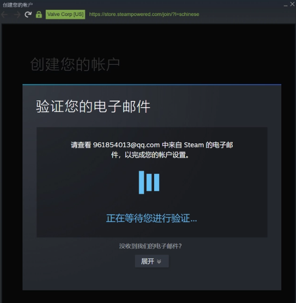Expand the 展开 help section
Viewport: 296px width, 303px height.
[152, 261]
